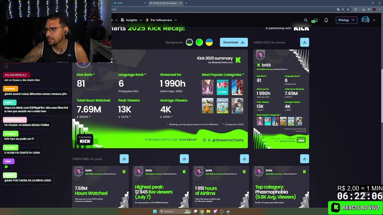Click the Chrome taskbar icon

click(202, 211)
